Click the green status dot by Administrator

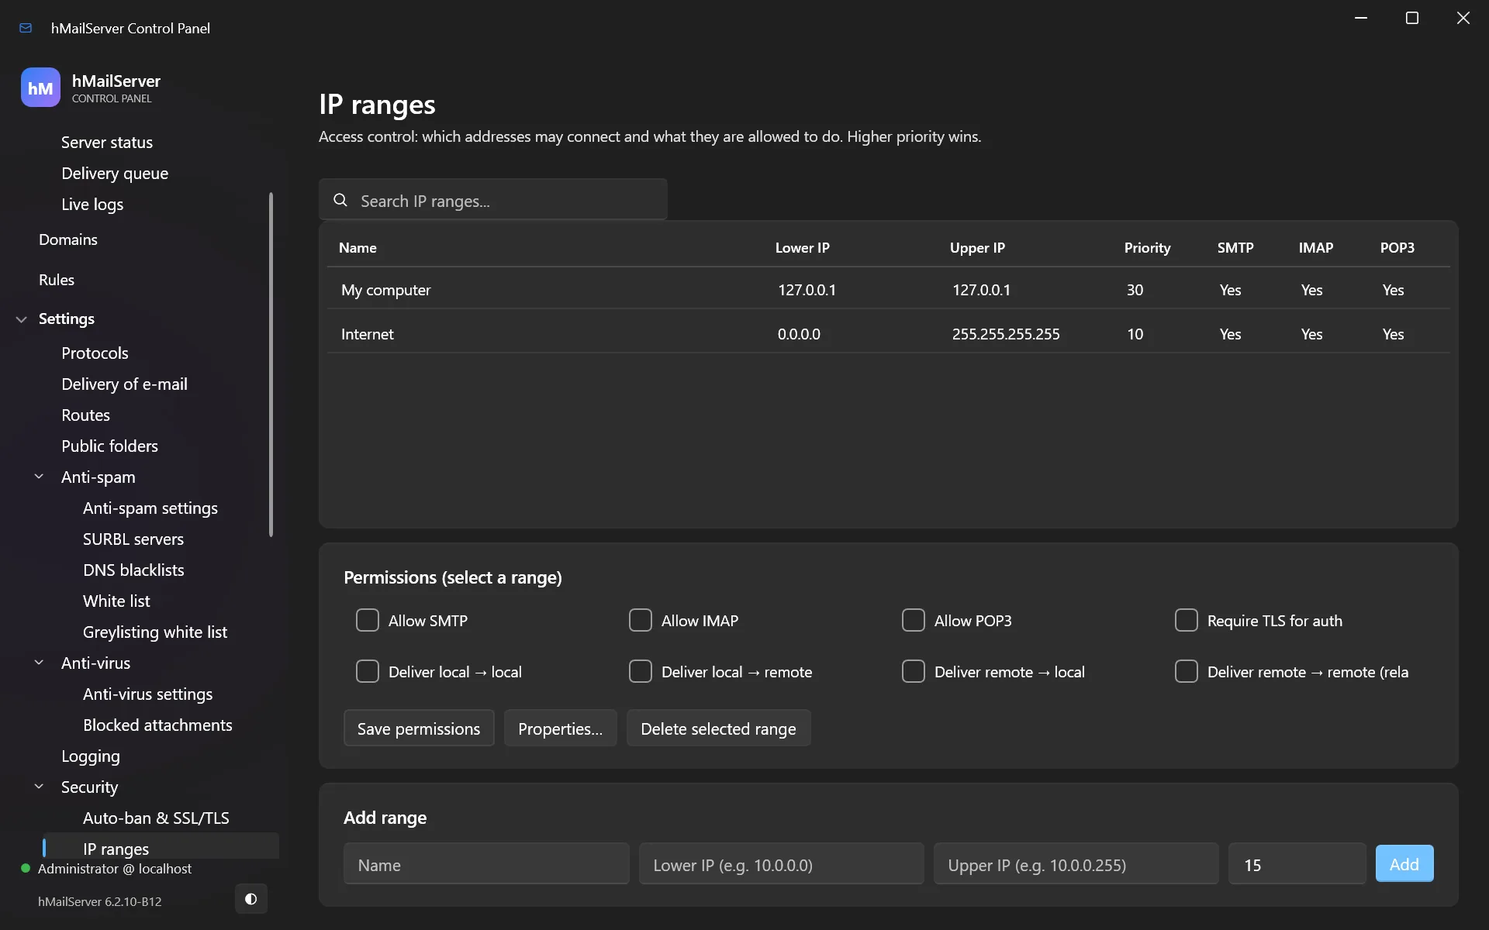coord(26,868)
